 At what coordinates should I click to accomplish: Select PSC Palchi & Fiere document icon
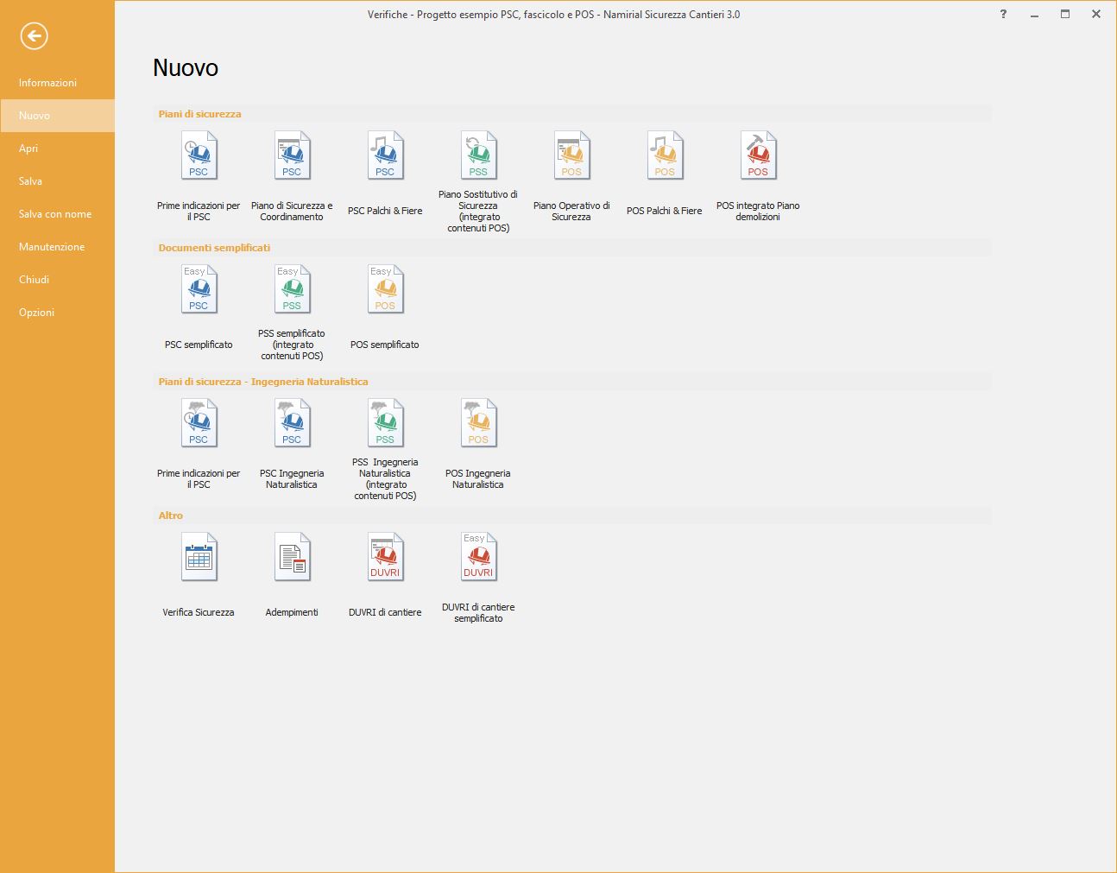click(x=385, y=156)
